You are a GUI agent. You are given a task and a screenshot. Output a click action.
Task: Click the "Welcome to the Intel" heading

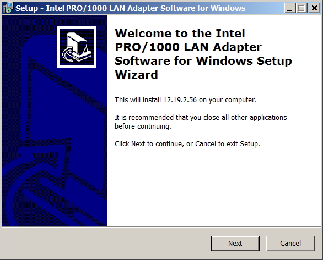[180, 34]
